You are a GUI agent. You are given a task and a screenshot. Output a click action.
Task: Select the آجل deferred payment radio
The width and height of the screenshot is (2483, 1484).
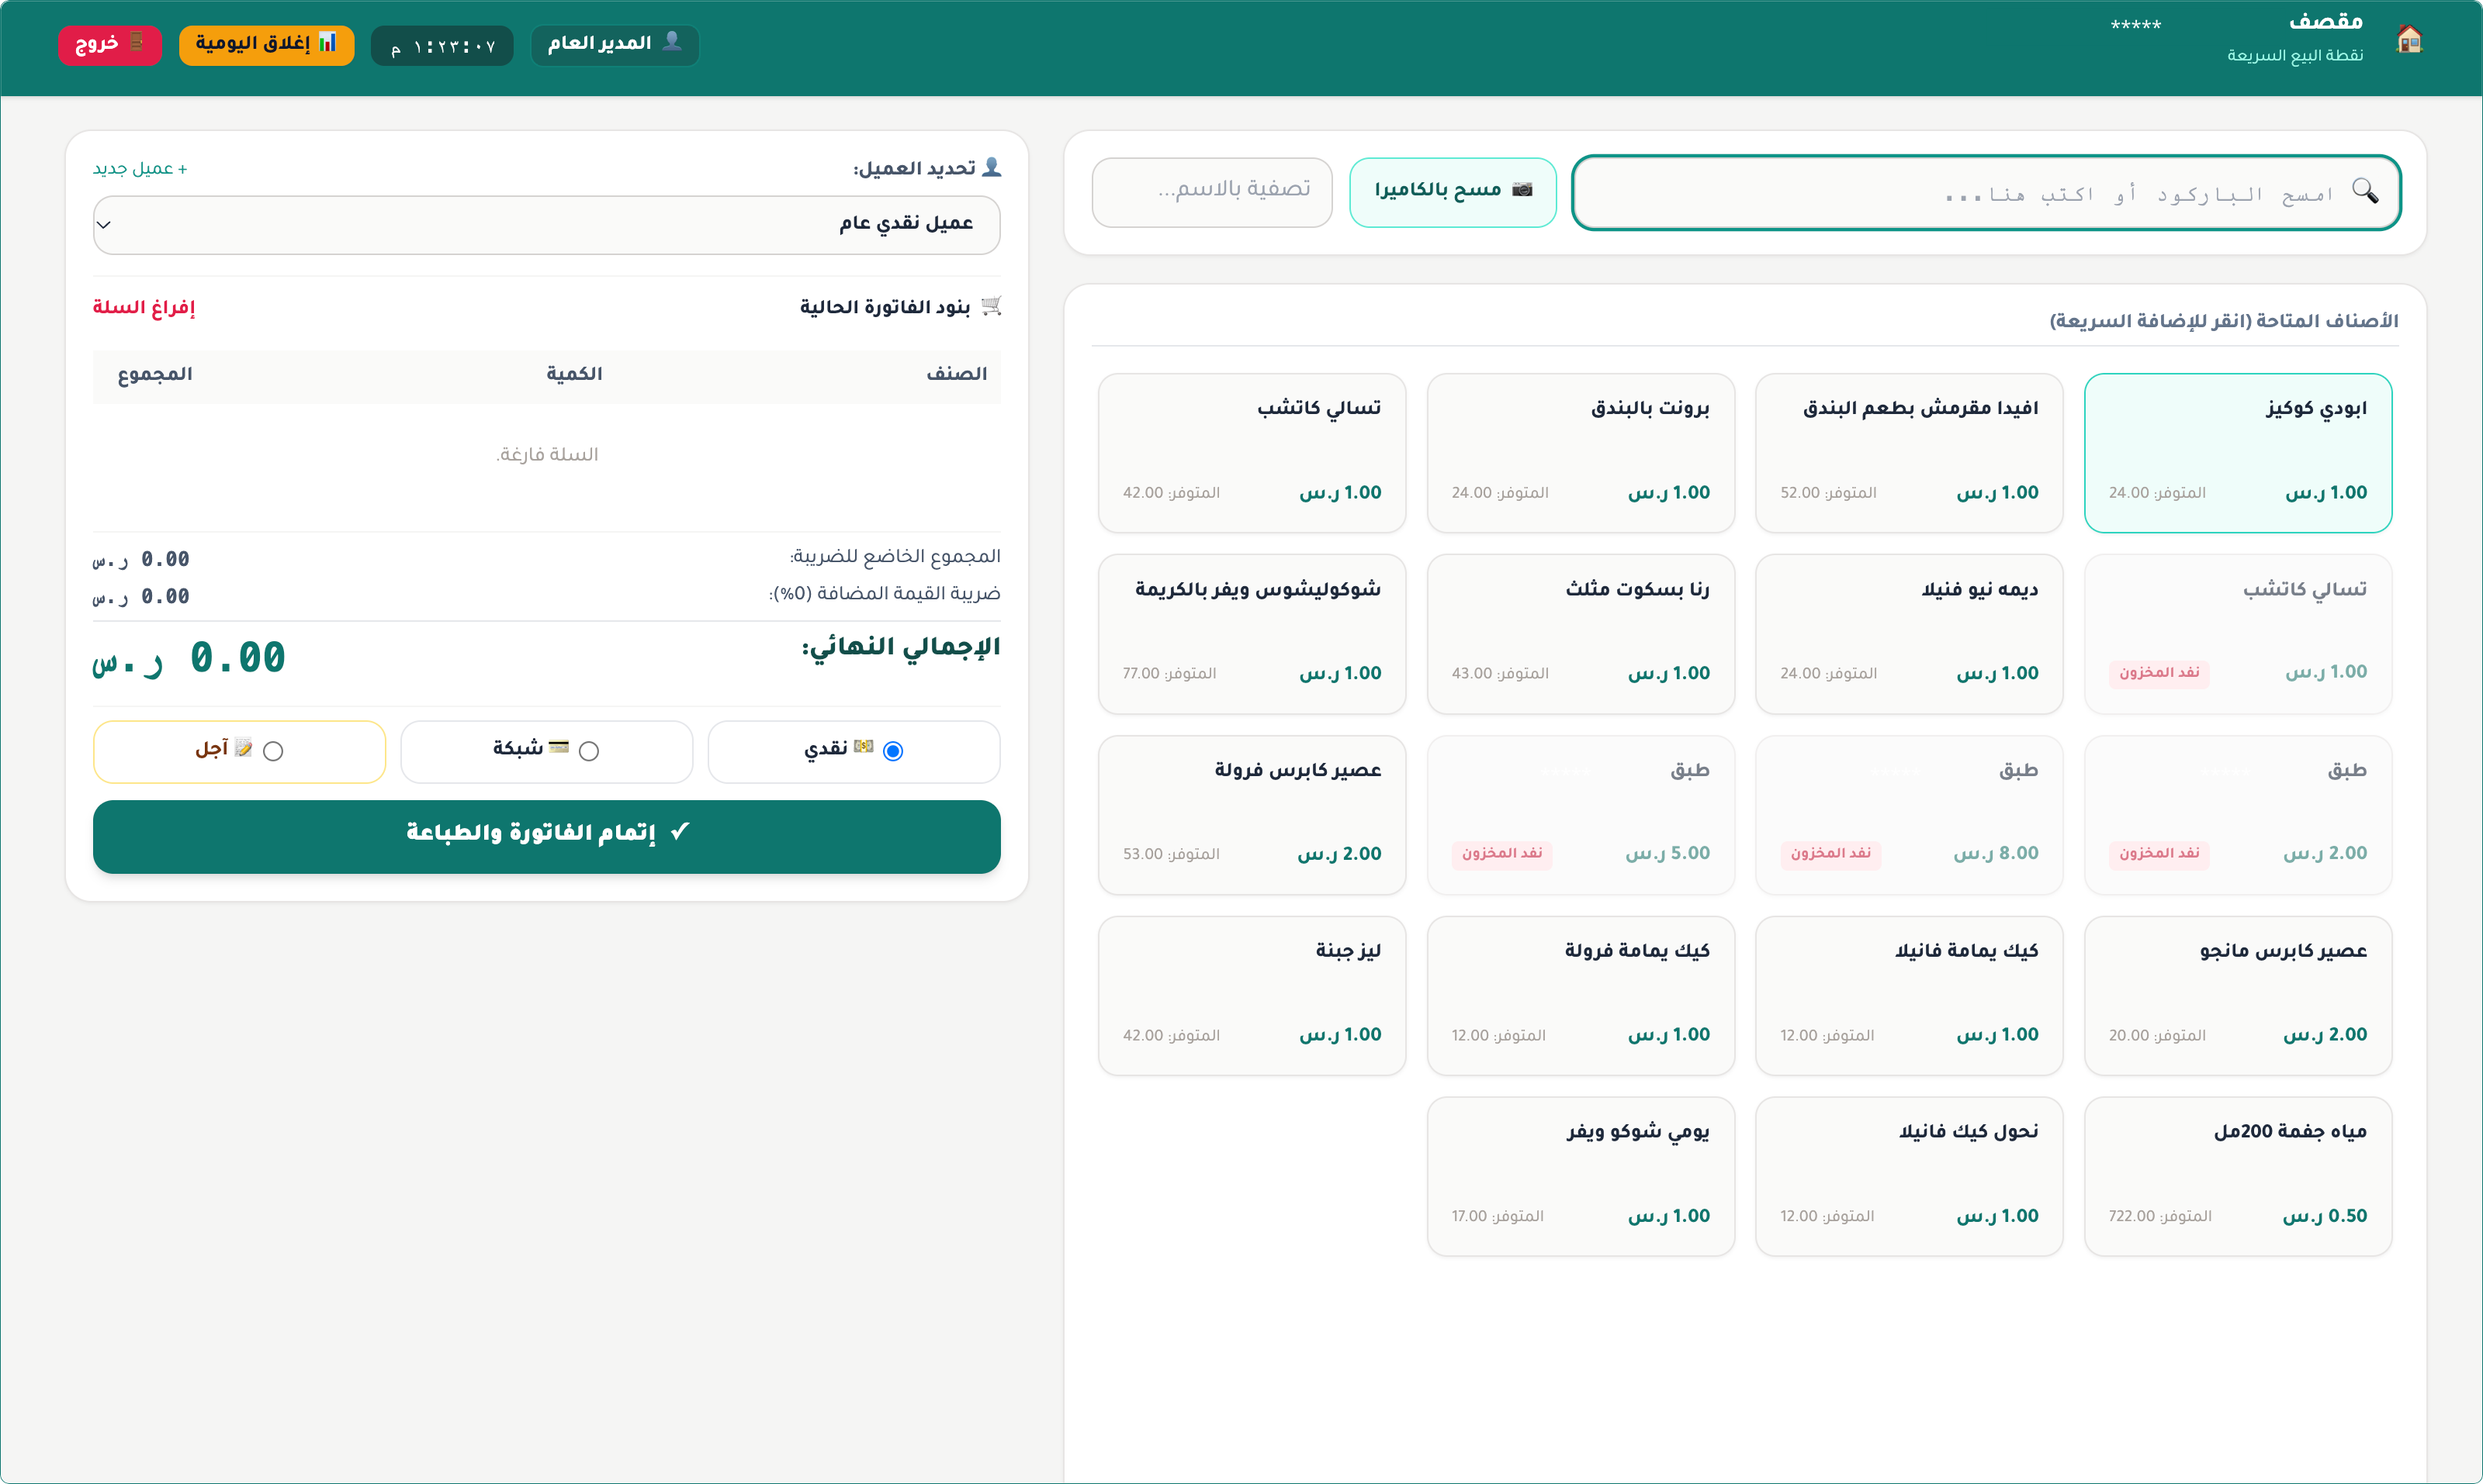[273, 751]
